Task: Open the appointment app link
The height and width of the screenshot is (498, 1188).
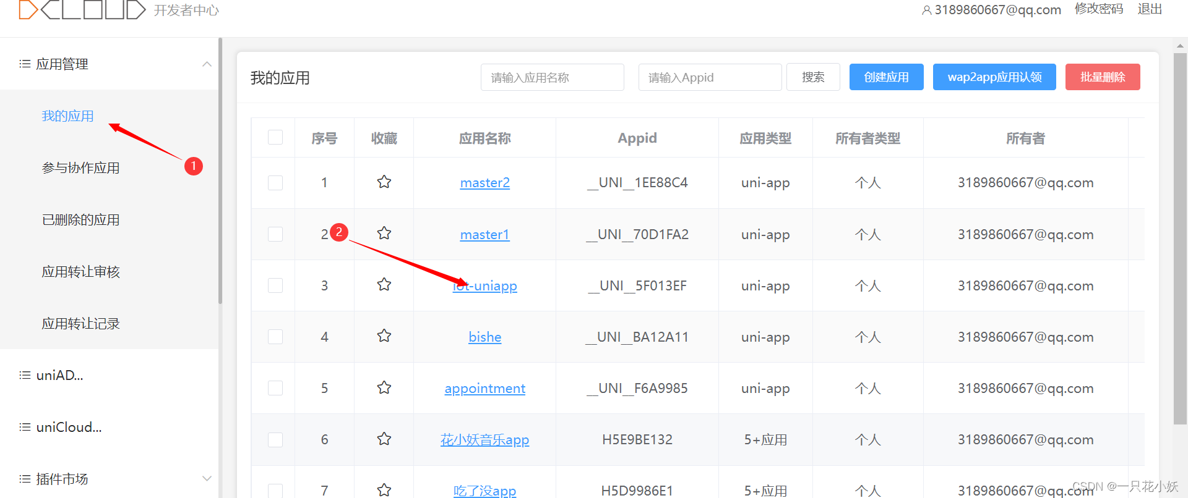Action: [485, 389]
